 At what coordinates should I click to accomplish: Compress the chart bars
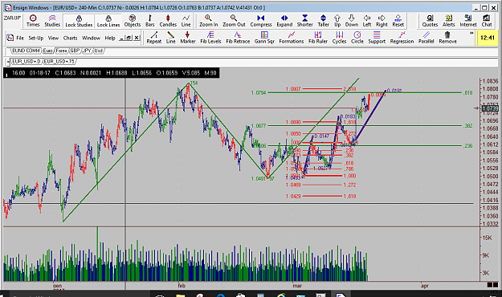(x=261, y=21)
